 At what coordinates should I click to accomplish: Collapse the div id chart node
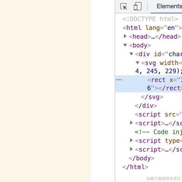point(131,54)
